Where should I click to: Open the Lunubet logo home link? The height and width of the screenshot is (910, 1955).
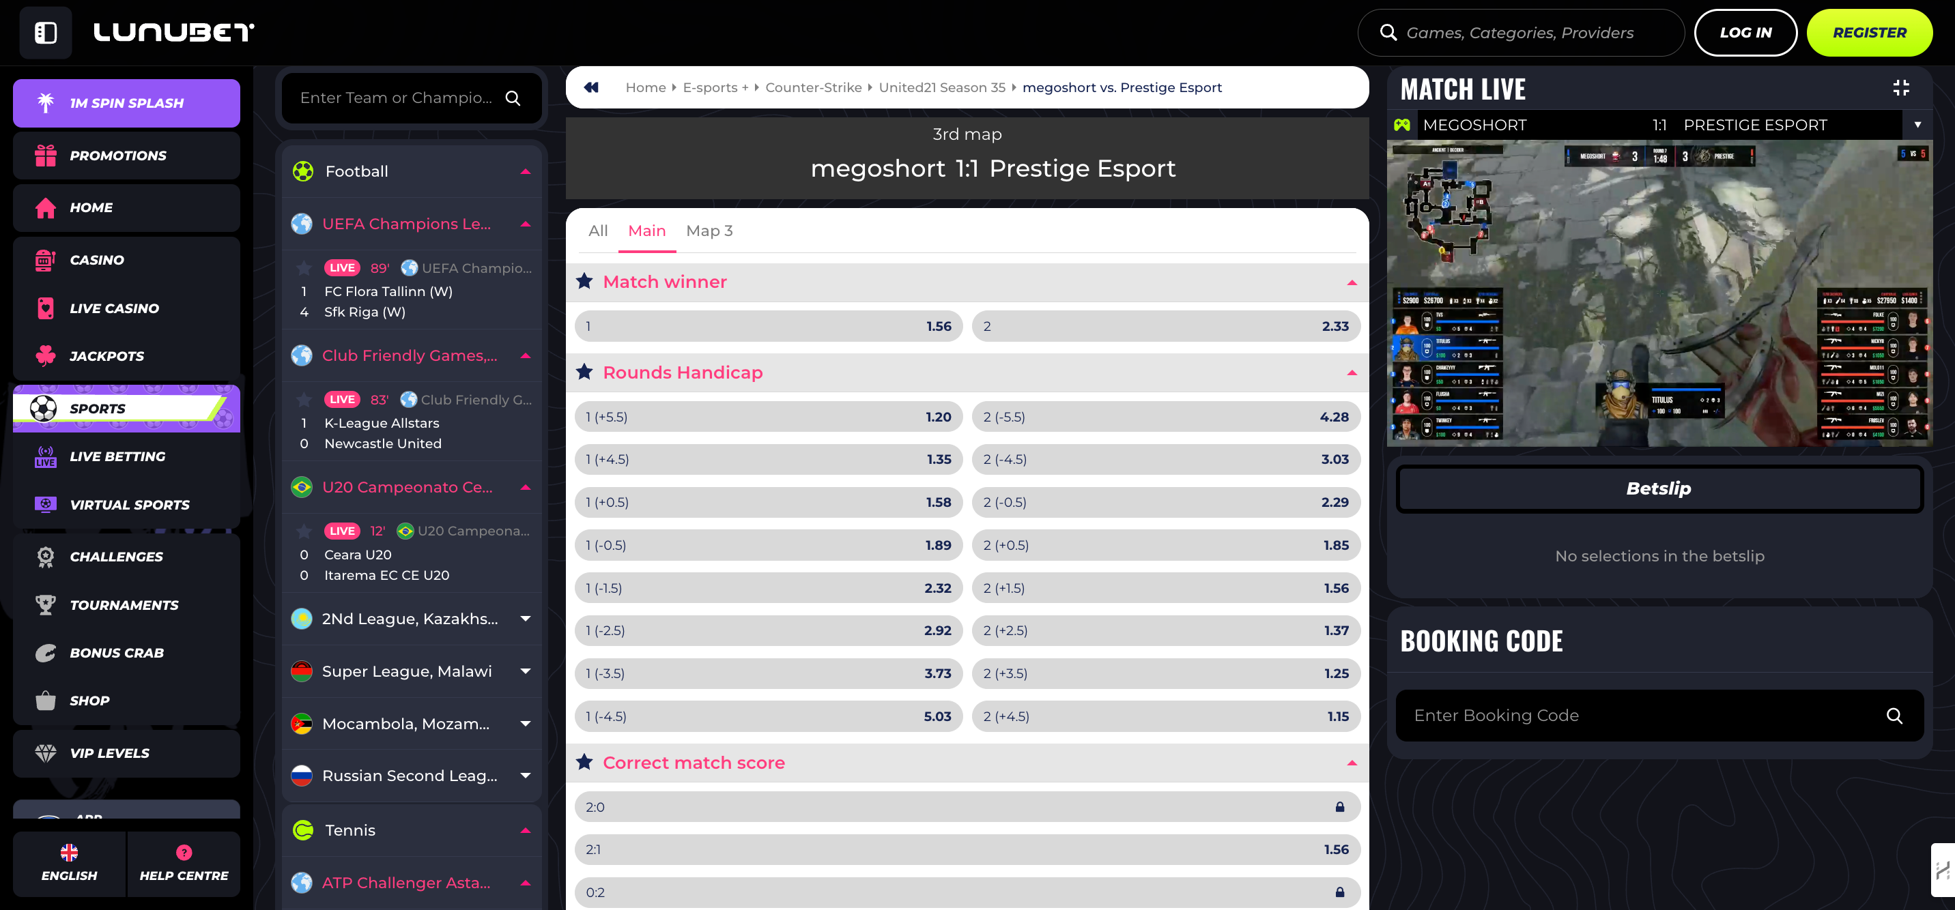coord(174,33)
